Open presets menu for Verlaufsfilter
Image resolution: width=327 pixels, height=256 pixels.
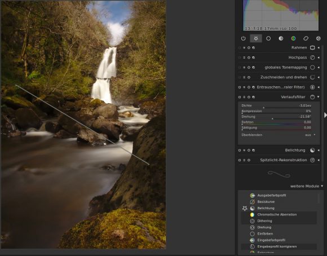point(244,97)
